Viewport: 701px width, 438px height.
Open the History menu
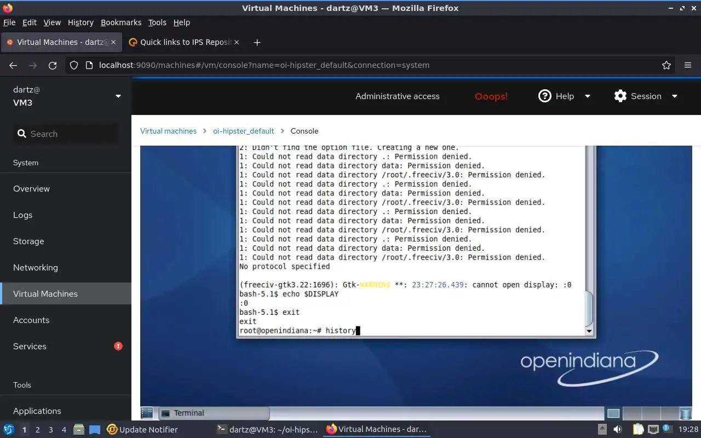[x=81, y=22]
